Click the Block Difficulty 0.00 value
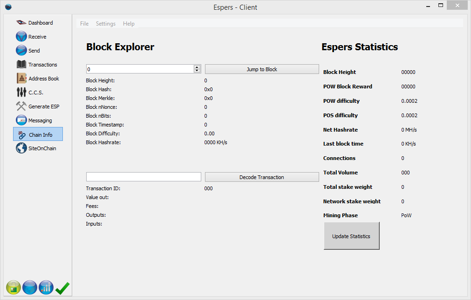Viewport: 471px width, 300px height. tap(209, 133)
